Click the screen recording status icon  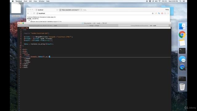(x=147, y=1)
